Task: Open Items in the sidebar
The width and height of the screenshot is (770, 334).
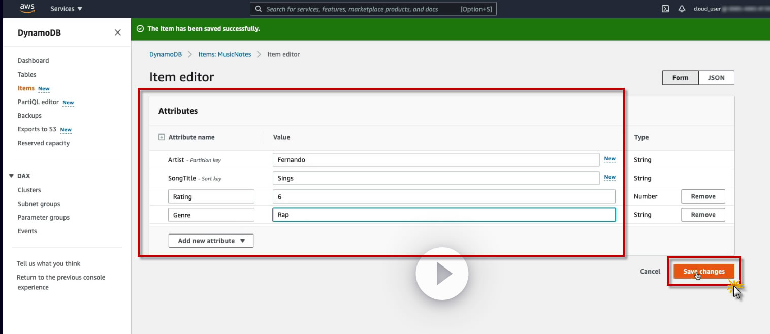Action: click(26, 88)
